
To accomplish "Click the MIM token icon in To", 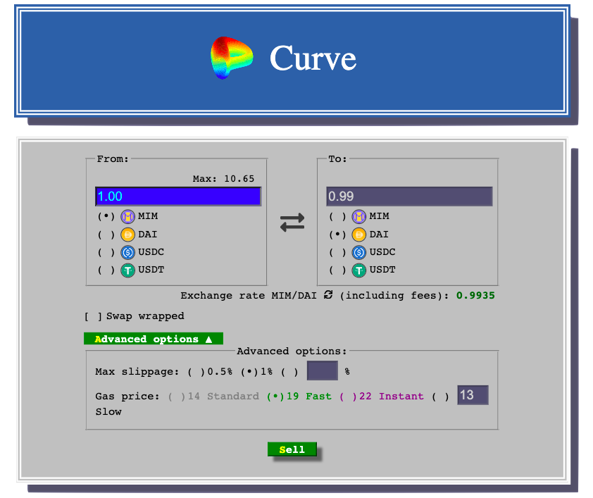I will tap(359, 216).
